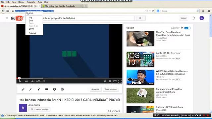Click Channel settings button
This screenshot has height=119, width=212.
point(39,109)
